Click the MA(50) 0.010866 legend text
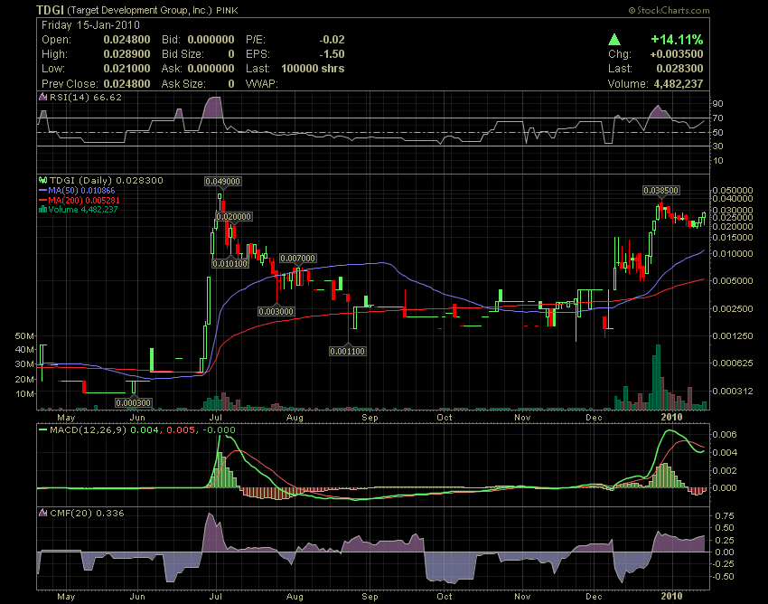This screenshot has height=604, width=768. click(x=81, y=190)
